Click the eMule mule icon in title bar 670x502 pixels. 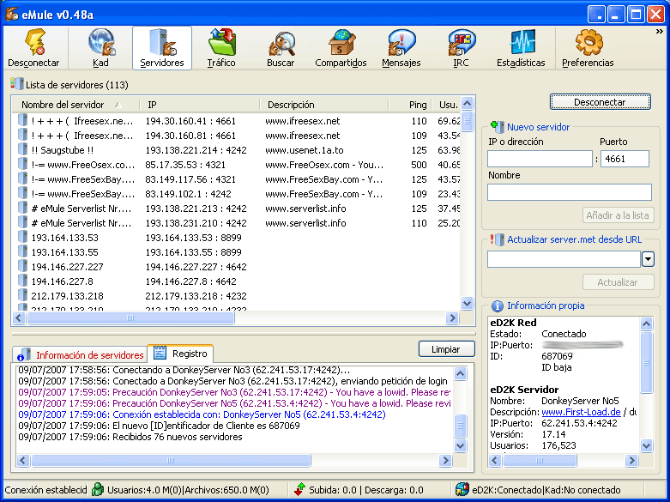tap(11, 14)
